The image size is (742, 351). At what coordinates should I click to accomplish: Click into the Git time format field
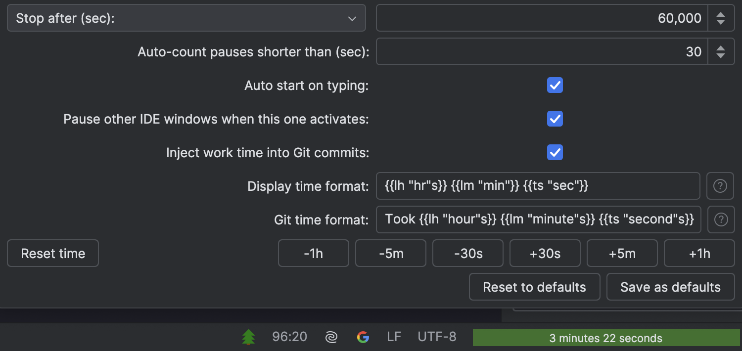click(538, 219)
